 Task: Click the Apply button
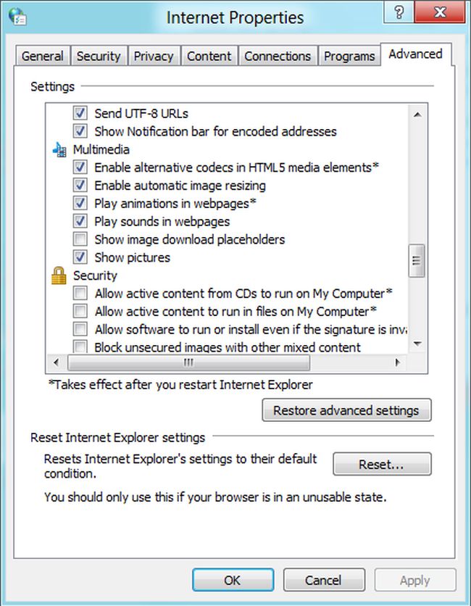414,580
